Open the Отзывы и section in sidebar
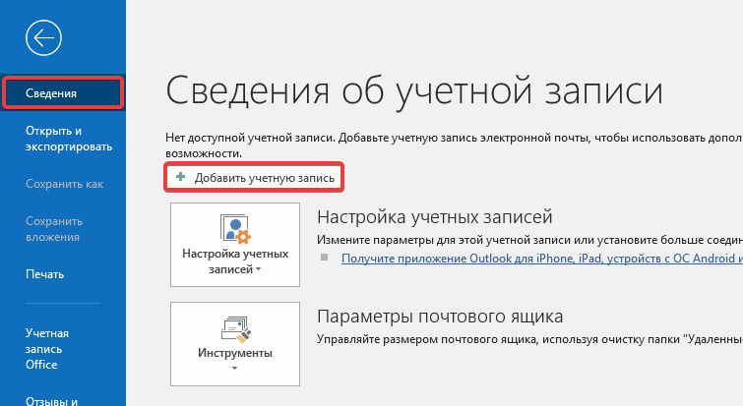The height and width of the screenshot is (406, 743). tap(53, 399)
